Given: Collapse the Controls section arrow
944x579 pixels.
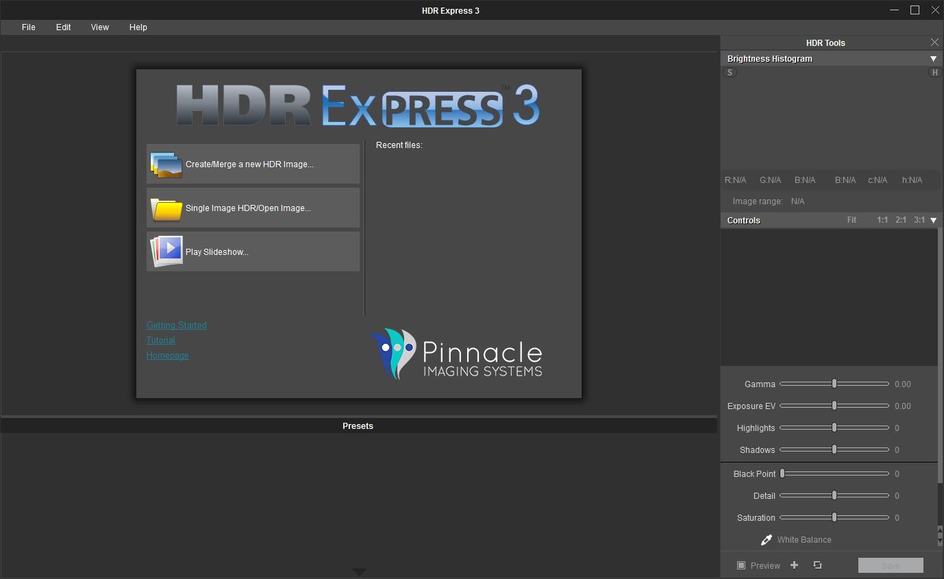Looking at the screenshot, I should pyautogui.click(x=933, y=221).
